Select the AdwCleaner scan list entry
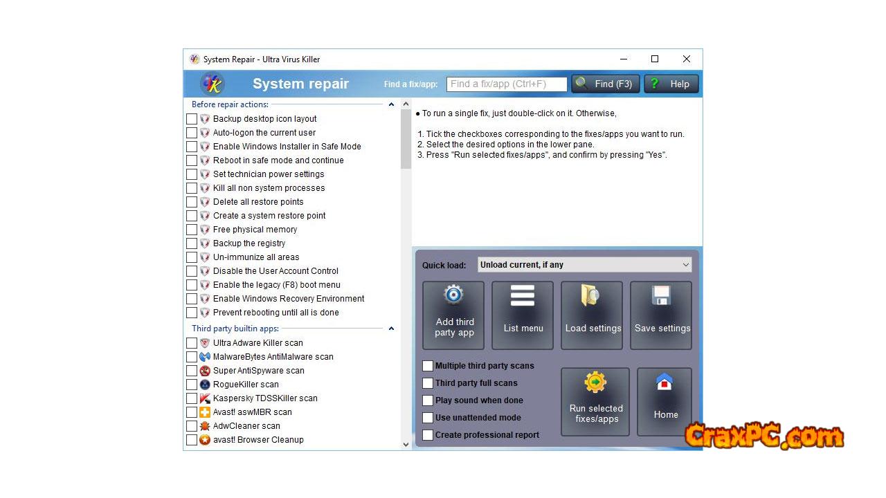This screenshot has width=886, height=498. pyautogui.click(x=246, y=426)
